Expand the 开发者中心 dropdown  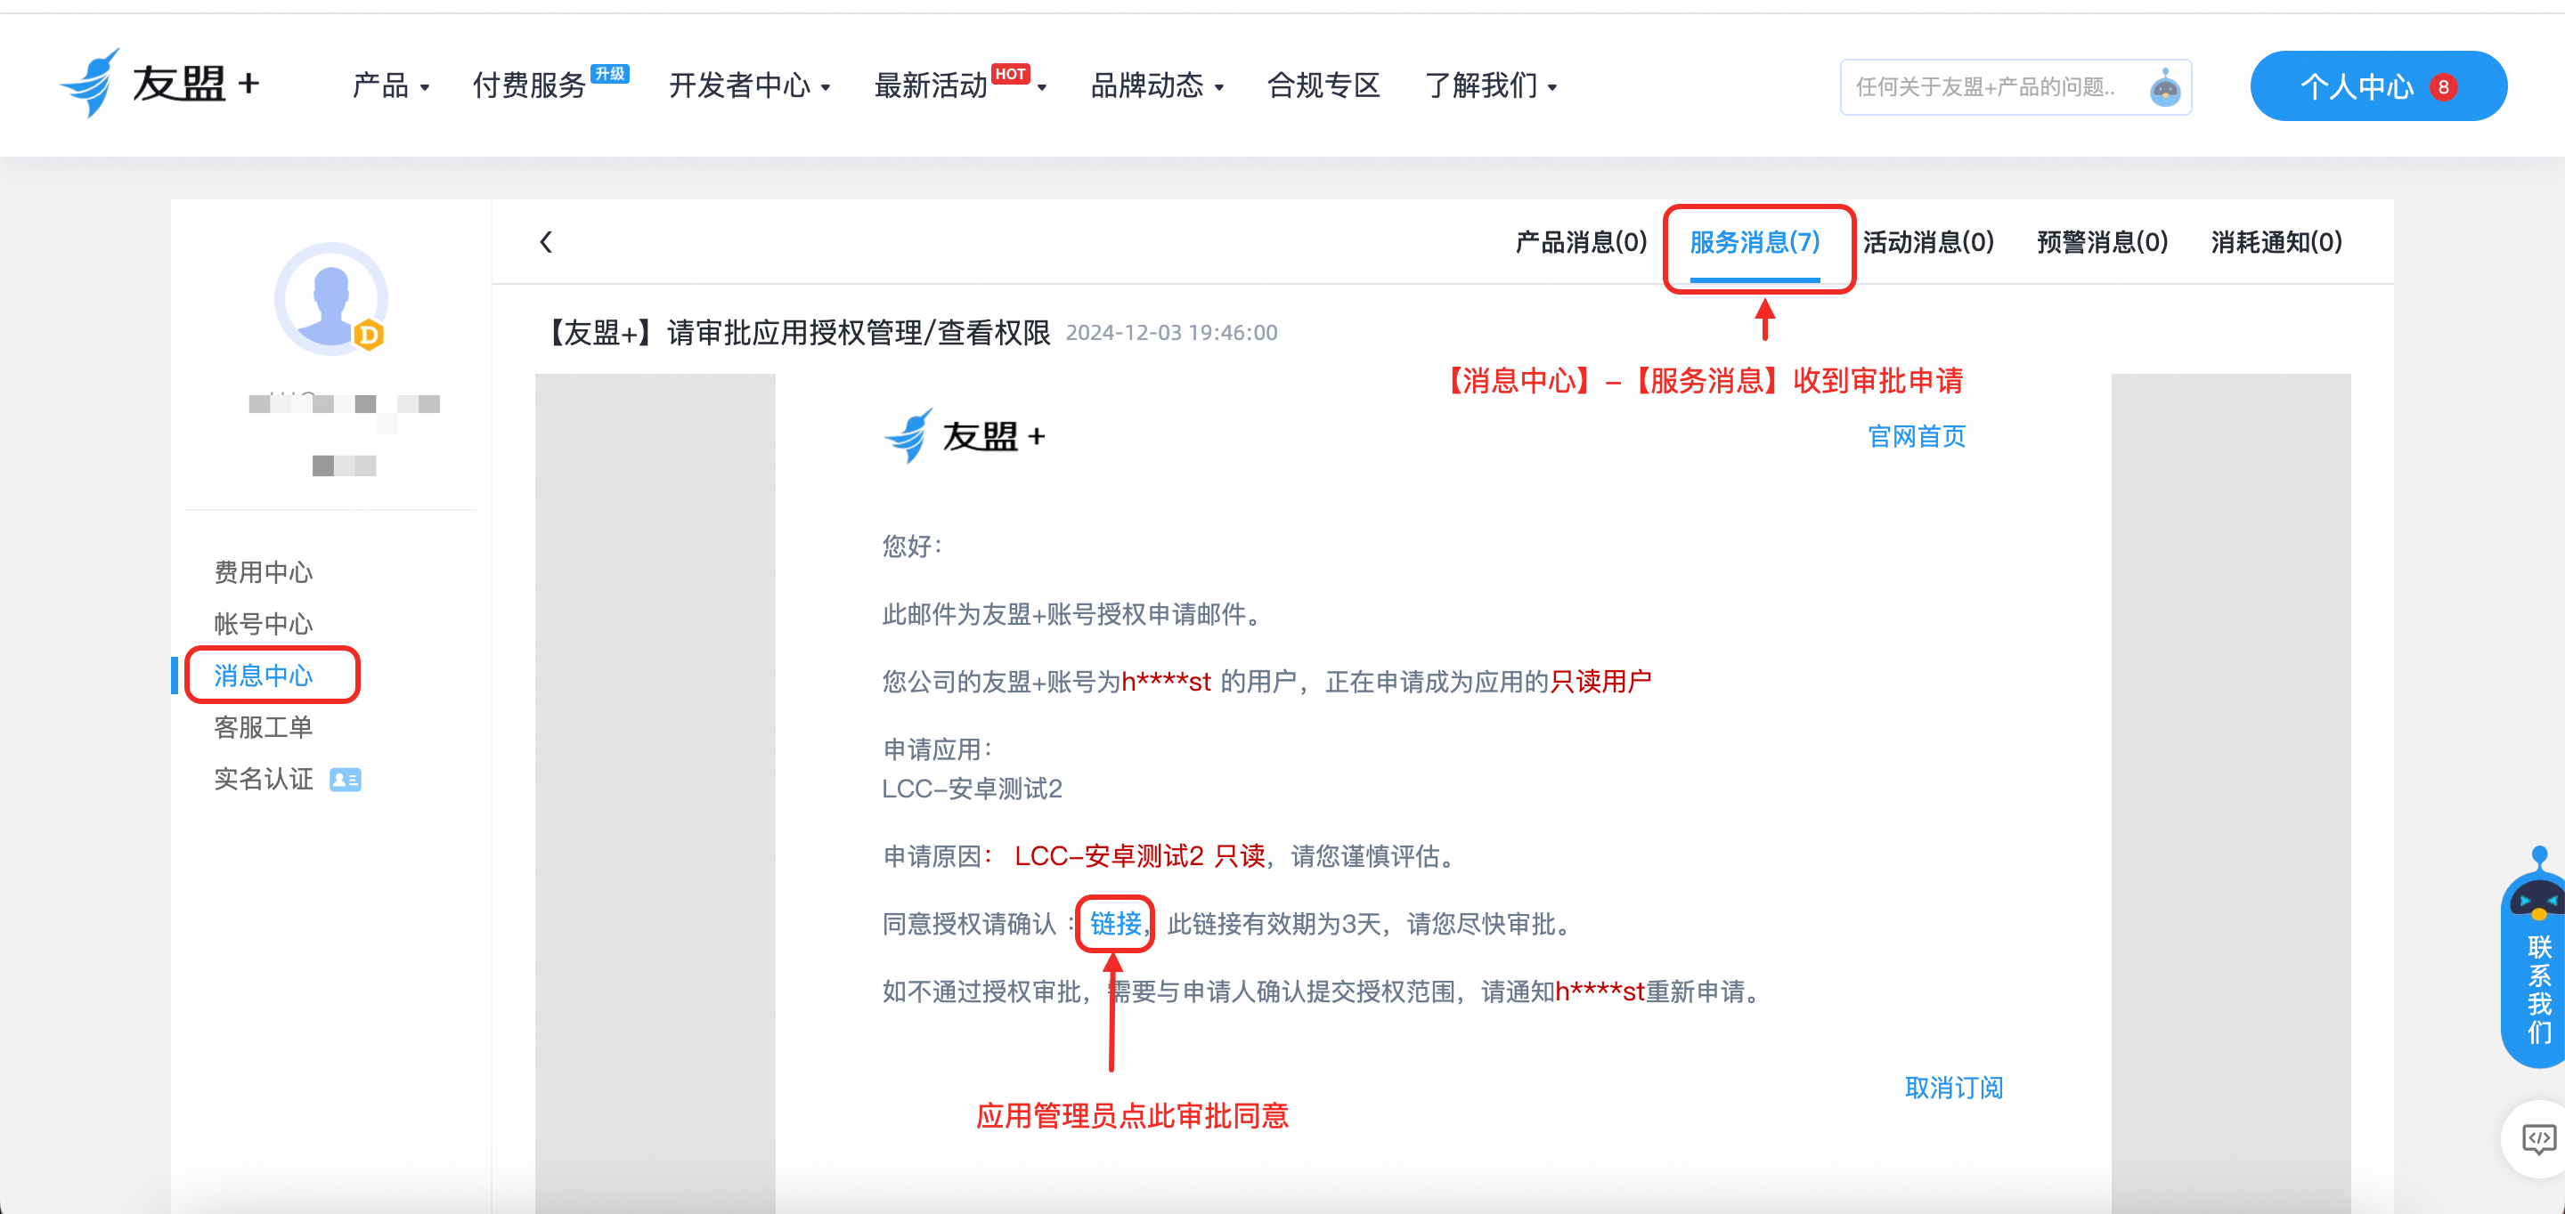[x=749, y=86]
